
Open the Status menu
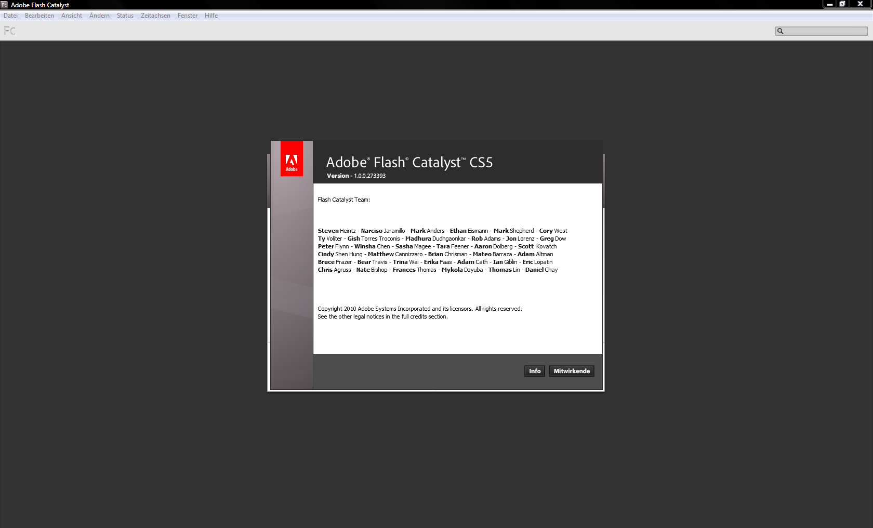tap(125, 16)
